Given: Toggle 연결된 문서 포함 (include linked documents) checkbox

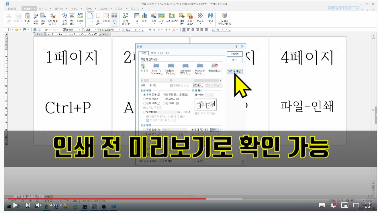Looking at the screenshot, I should coord(164,94).
